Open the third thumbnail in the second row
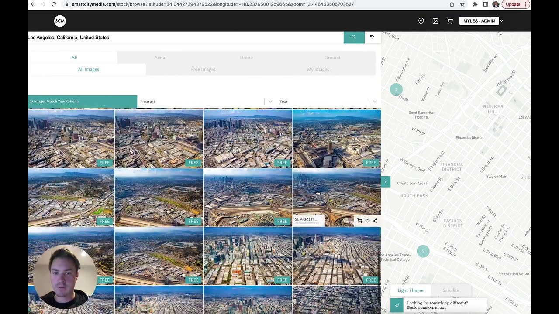This screenshot has height=314, width=559. [248, 198]
